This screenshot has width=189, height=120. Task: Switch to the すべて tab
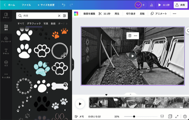(21, 23)
